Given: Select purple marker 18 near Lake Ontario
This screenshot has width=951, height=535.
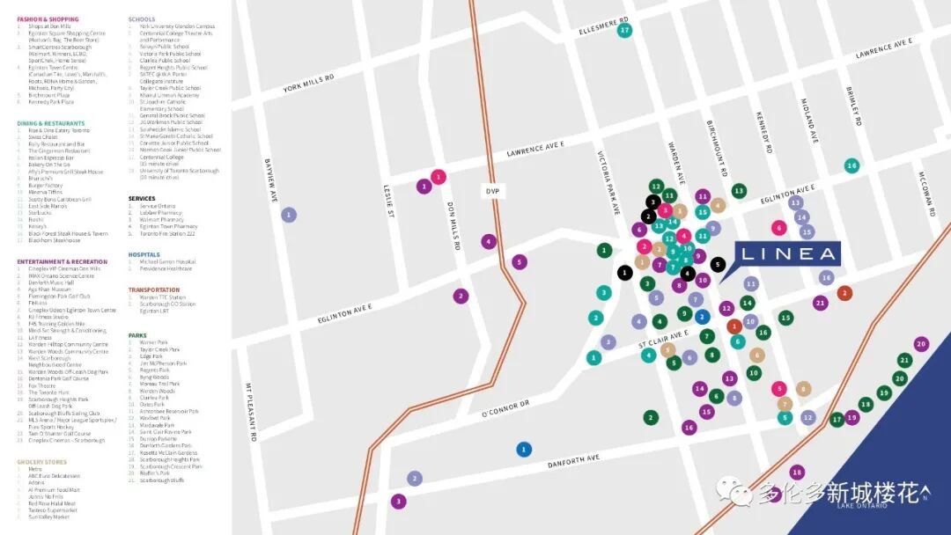Looking at the screenshot, I should [797, 472].
